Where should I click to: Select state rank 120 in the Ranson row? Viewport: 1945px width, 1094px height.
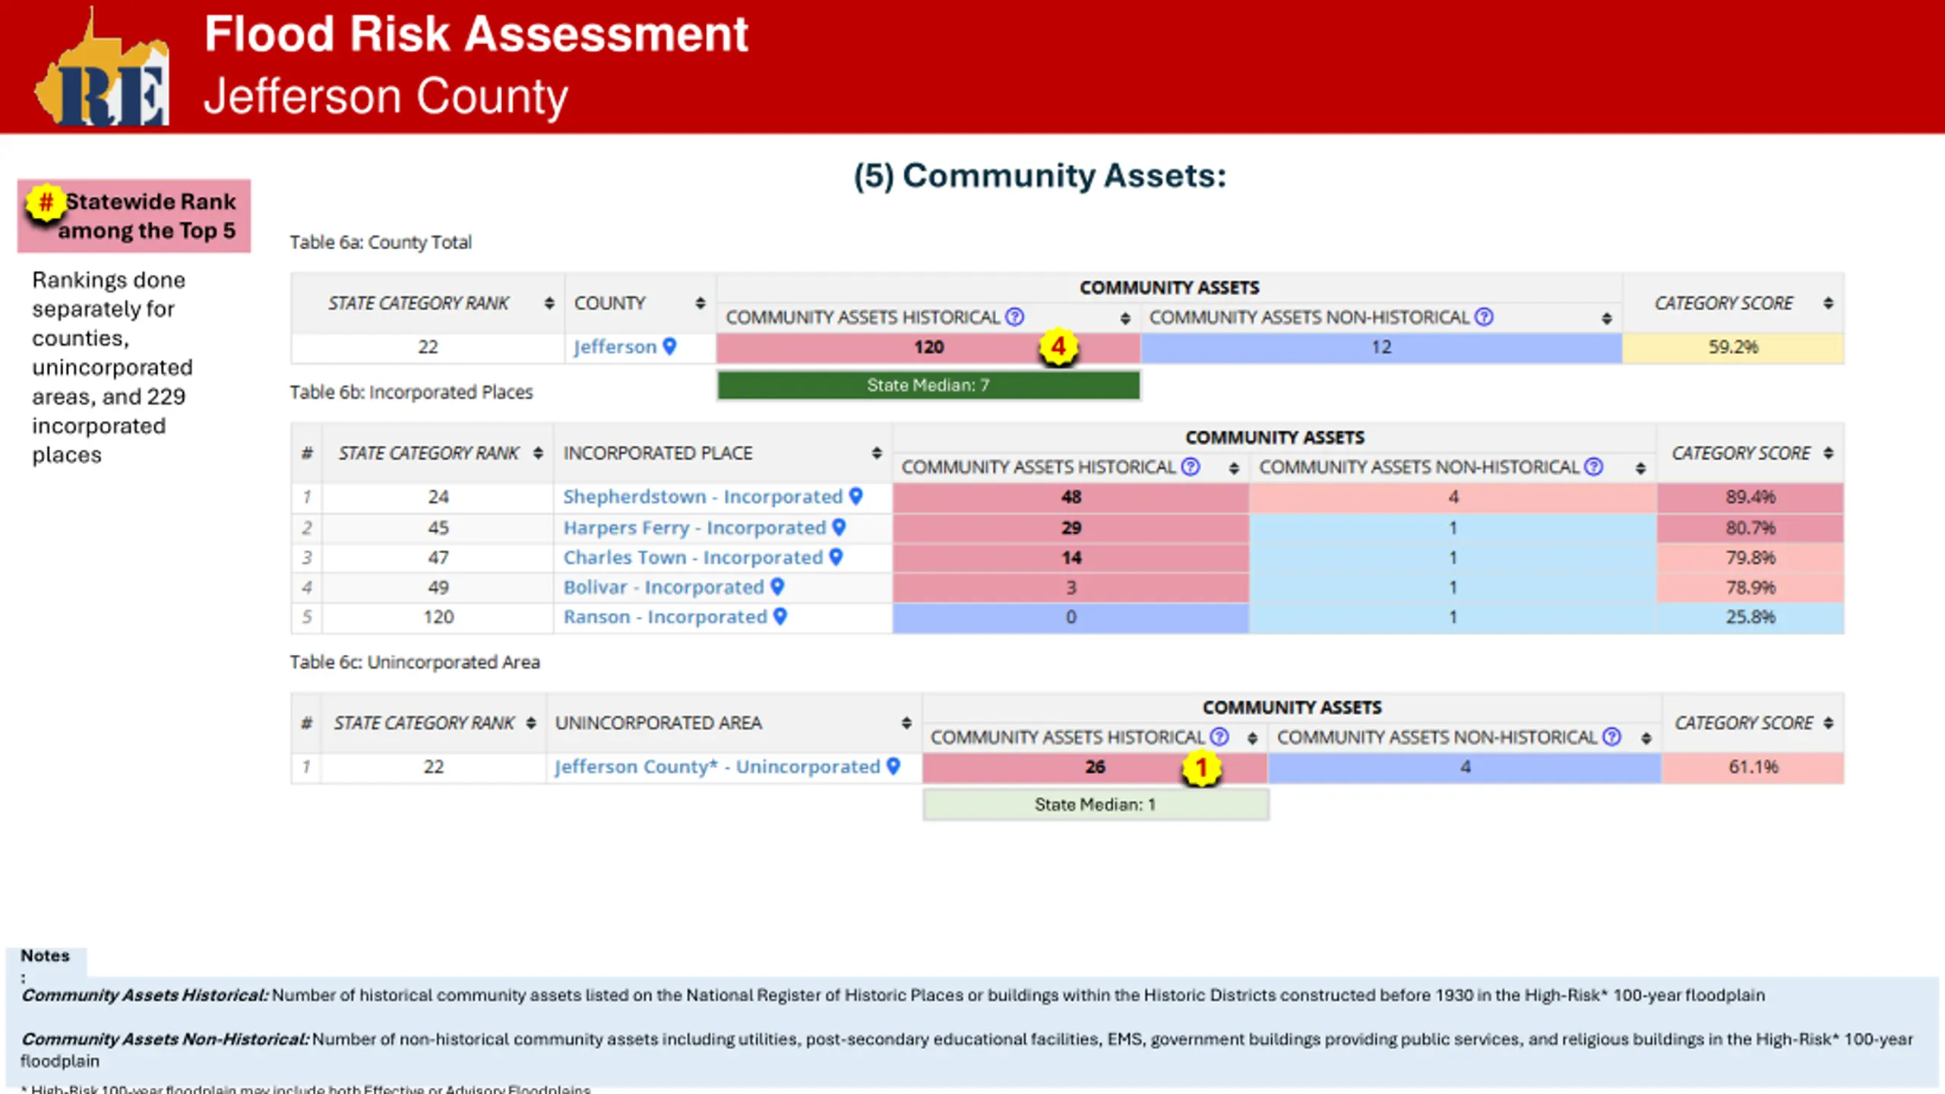[x=438, y=616]
